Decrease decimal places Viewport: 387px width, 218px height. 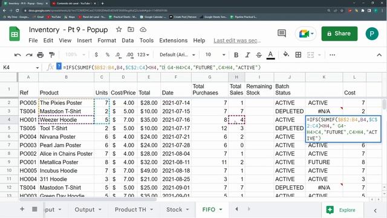[x=119, y=55]
